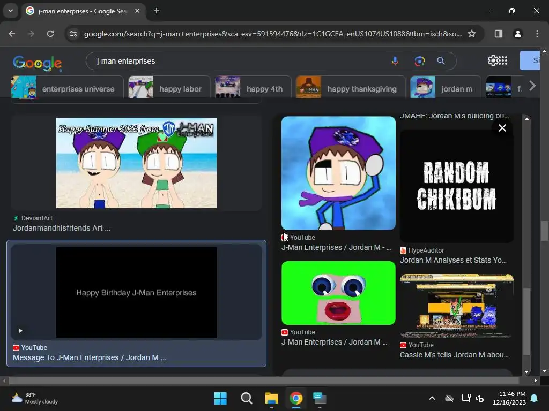Viewport: 549px width, 411px height.
Task: Open the muted volume tray icon
Action: click(x=480, y=398)
